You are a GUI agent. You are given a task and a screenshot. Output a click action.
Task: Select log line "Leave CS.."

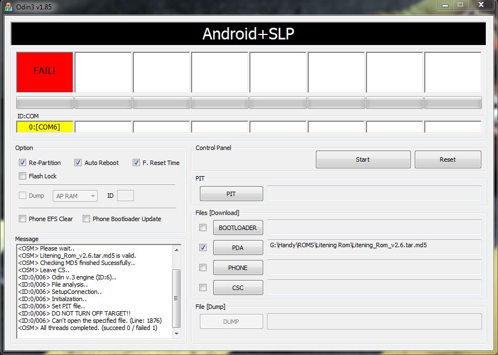click(44, 270)
